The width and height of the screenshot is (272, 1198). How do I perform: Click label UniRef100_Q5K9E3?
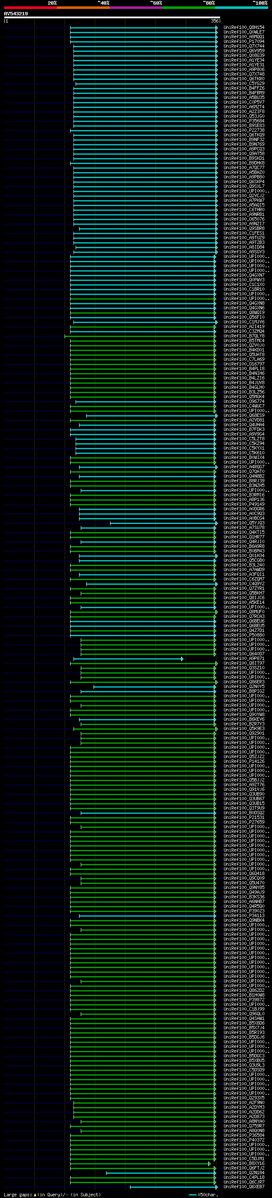coord(244,729)
